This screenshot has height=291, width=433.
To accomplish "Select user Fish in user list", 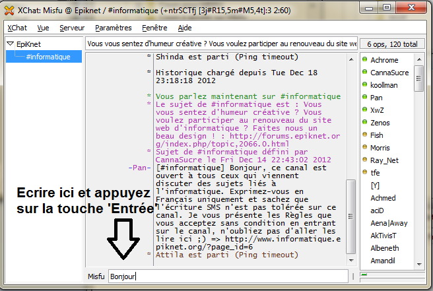I will point(377,135).
